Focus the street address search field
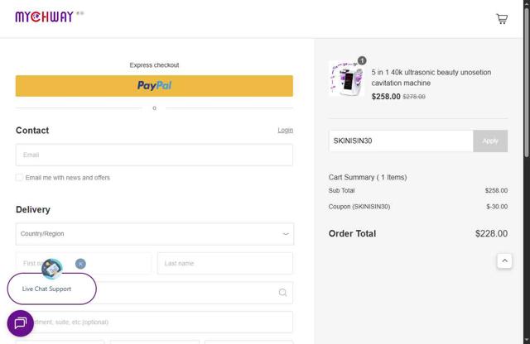Screen dimensions: 530x344 tap(154, 293)
